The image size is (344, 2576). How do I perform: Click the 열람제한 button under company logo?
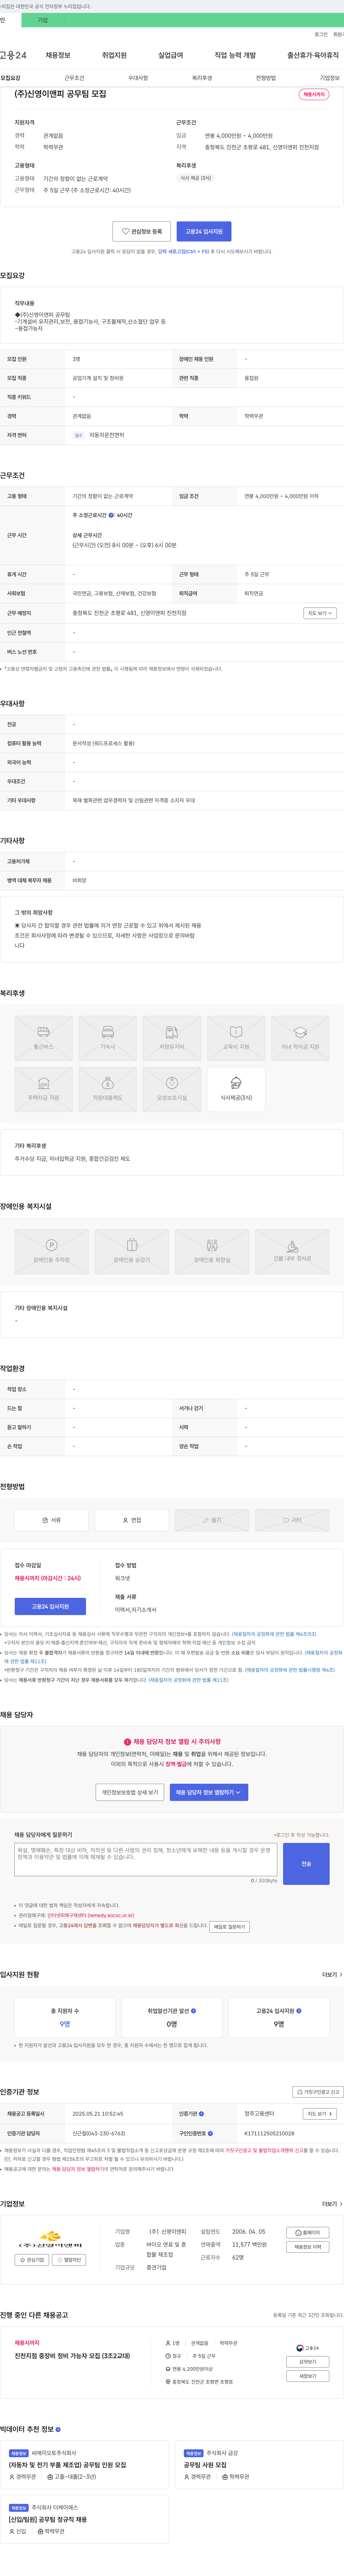[70, 2260]
